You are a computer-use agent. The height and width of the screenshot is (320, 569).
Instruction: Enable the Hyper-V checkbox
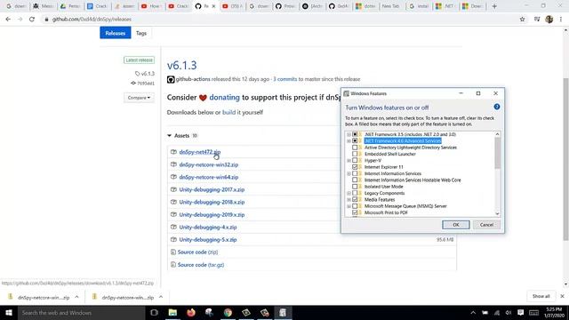tap(355, 160)
